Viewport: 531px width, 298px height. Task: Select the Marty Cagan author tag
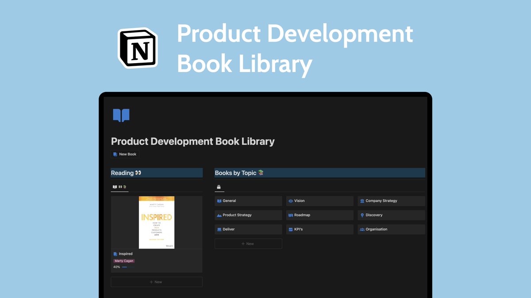(x=124, y=261)
